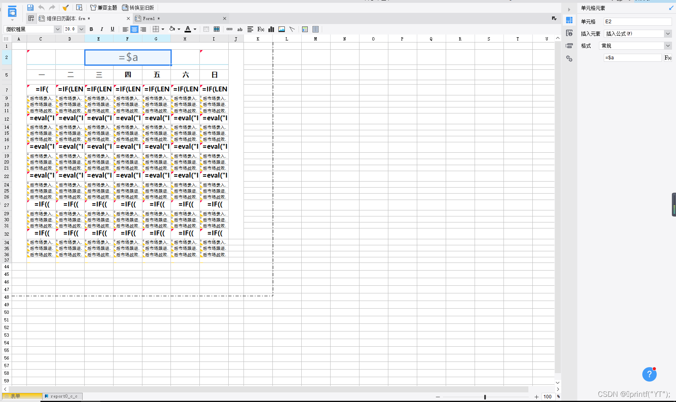Click the cell border icon

[156, 29]
